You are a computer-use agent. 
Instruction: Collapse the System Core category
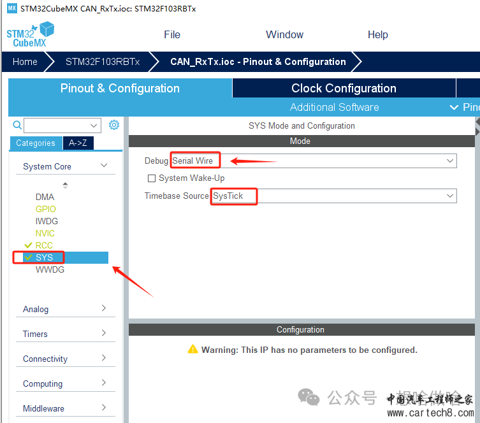(104, 166)
